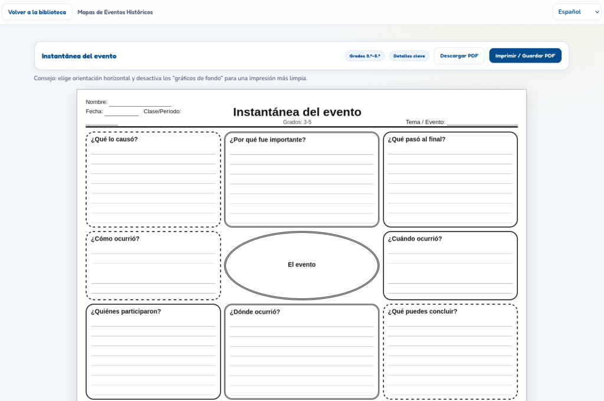Click the ¿Qué pasó al final? box
The height and width of the screenshot is (401, 604).
[x=450, y=179]
